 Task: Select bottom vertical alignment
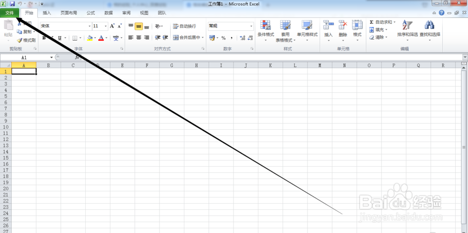146,26
